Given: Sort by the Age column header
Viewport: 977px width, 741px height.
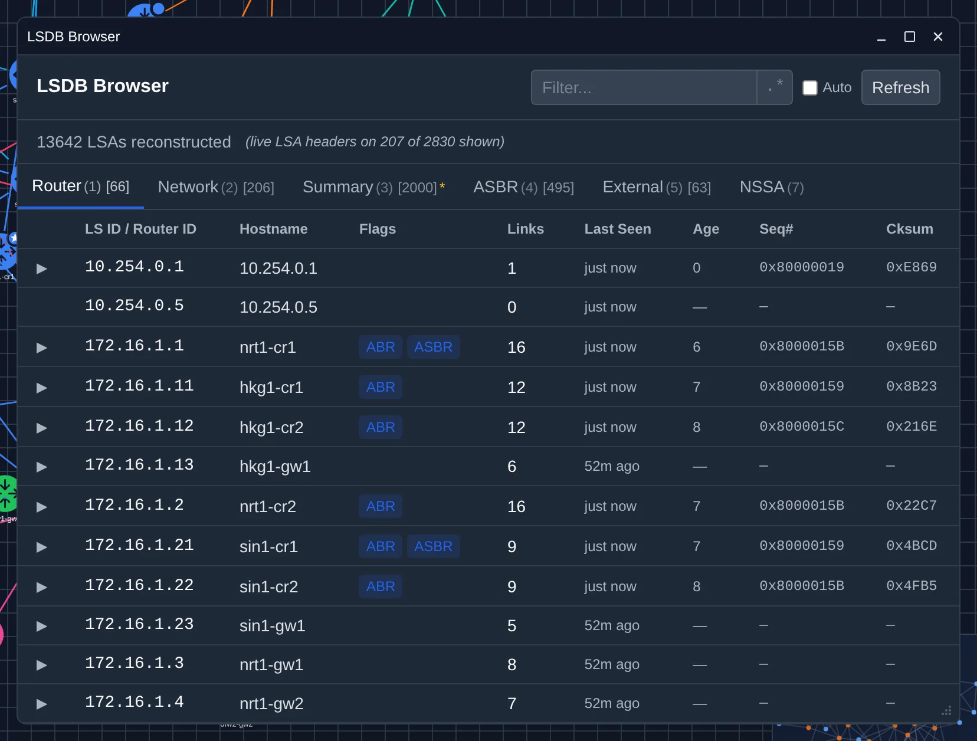Looking at the screenshot, I should point(706,229).
